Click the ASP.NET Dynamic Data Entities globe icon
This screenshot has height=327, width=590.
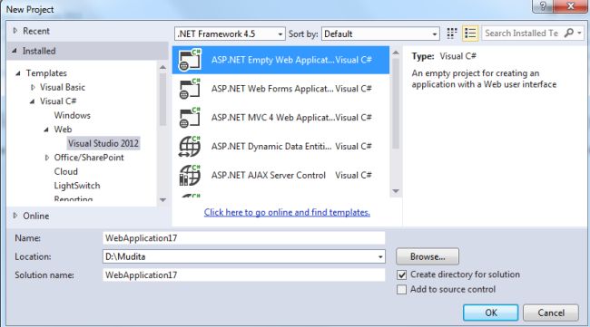tap(190, 147)
